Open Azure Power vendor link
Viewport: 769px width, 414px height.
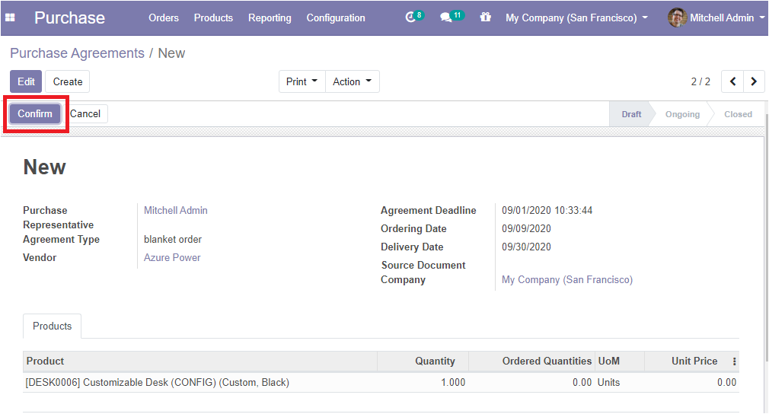coord(172,257)
